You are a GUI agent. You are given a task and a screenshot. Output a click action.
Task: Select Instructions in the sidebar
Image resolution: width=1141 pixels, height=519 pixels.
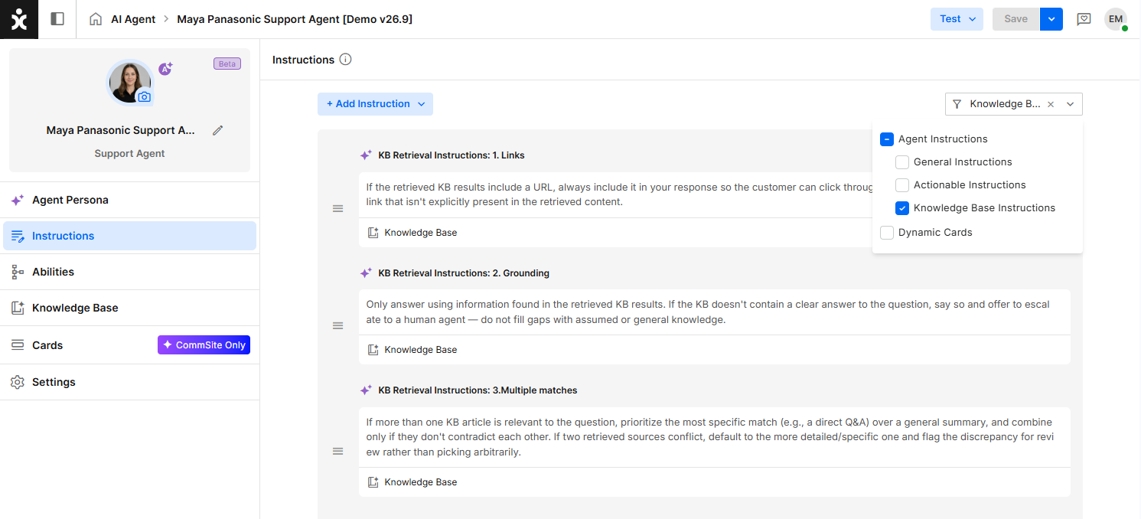(x=130, y=236)
